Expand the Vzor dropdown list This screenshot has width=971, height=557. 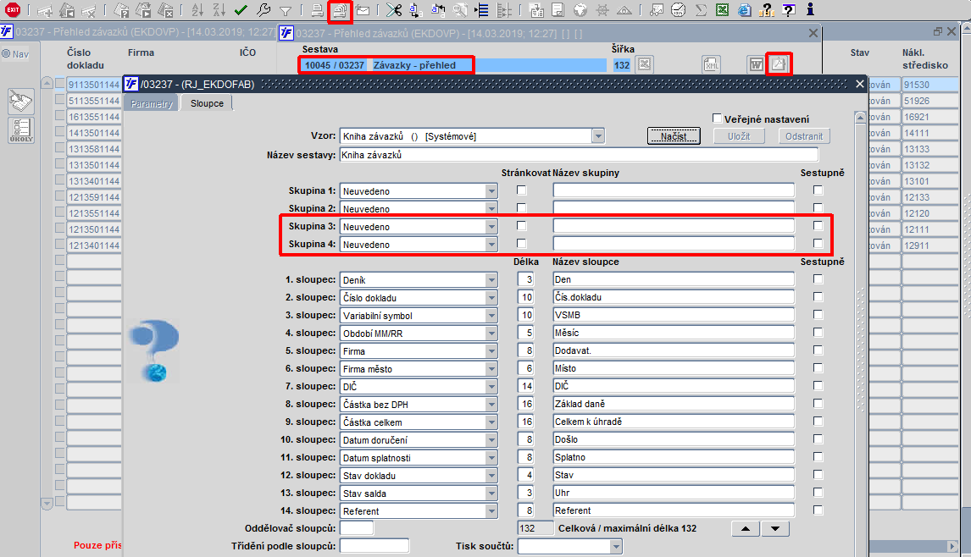pyautogui.click(x=597, y=136)
